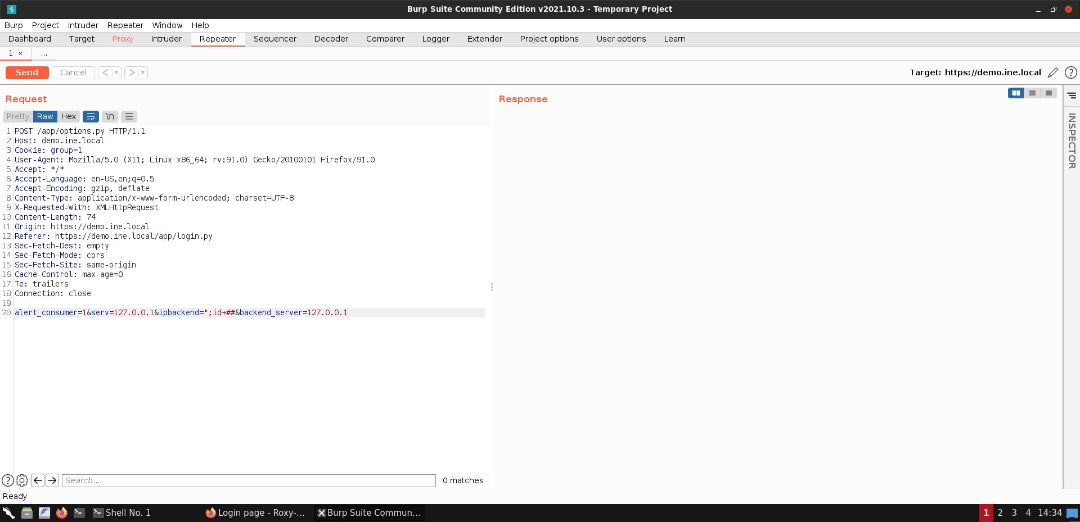1080x522 pixels.
Task: Open the step-back history dropdown arrow
Action: click(116, 72)
